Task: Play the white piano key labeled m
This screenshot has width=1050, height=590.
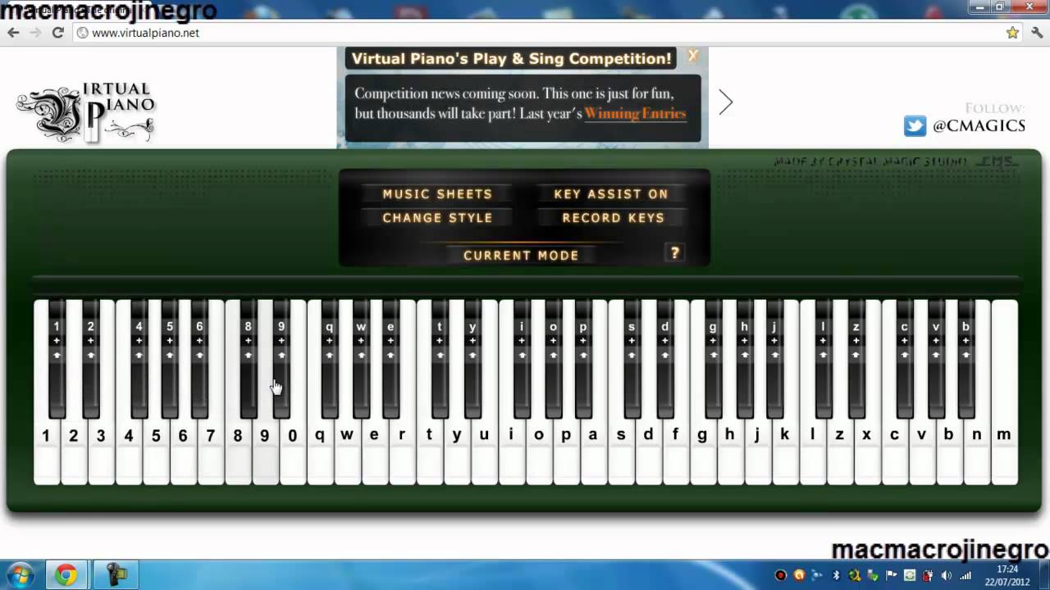Action: [1004, 452]
